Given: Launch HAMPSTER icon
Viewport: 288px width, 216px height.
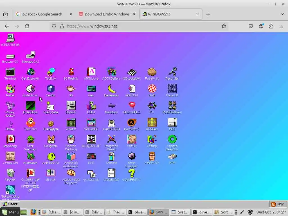Looking at the screenshot, I should [x=111, y=125].
